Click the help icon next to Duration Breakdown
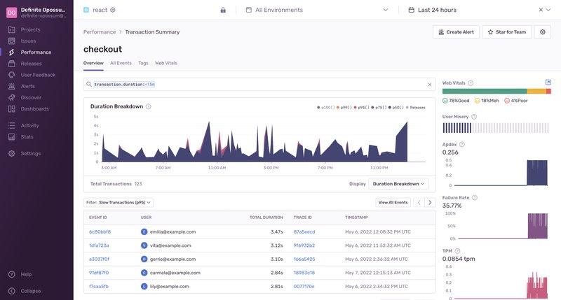 (149, 107)
